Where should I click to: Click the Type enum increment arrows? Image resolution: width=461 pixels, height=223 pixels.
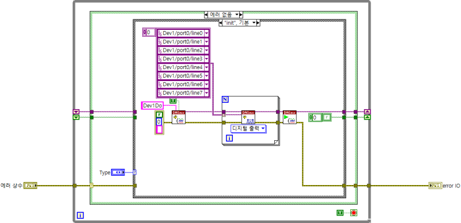tap(118, 172)
